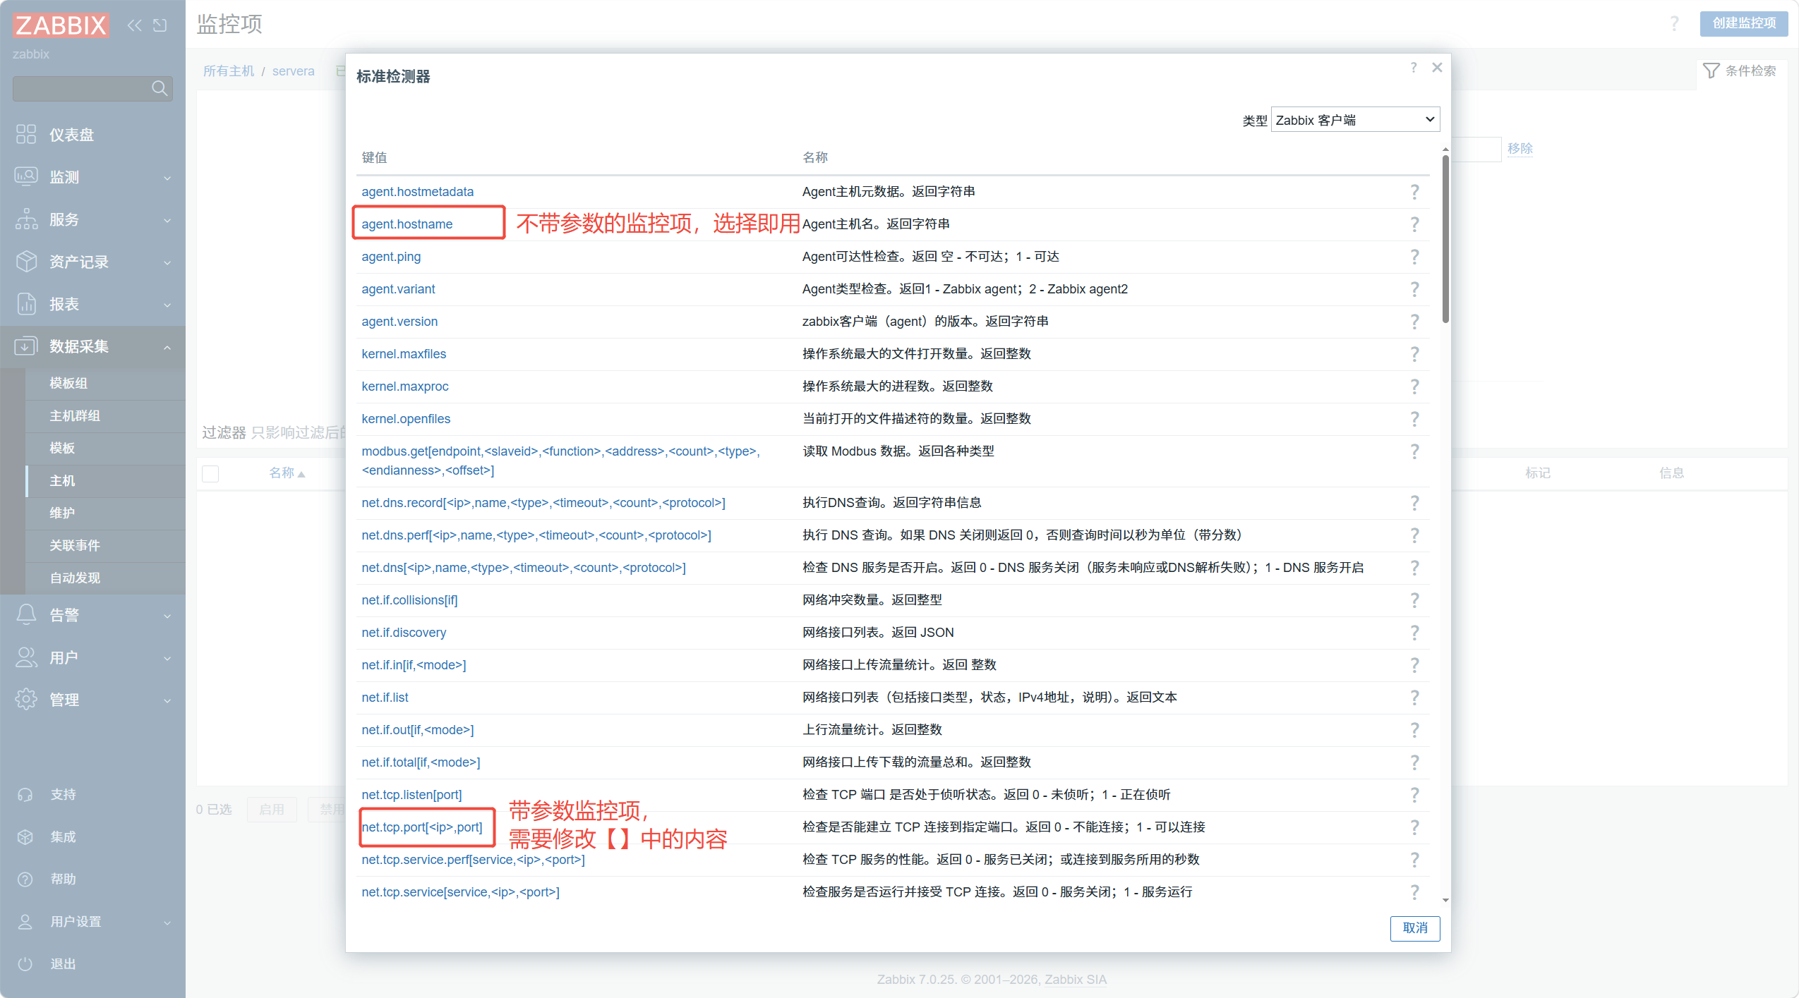The width and height of the screenshot is (1799, 998).
Task: Collapse the 数据采集 data collection menu
Action: (x=92, y=346)
